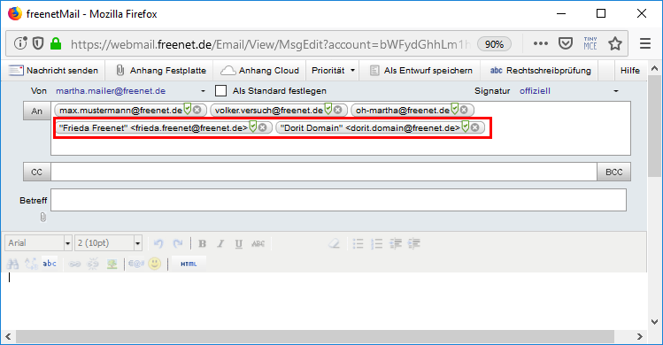Save the email with Als Entwurf speichern

coord(421,71)
